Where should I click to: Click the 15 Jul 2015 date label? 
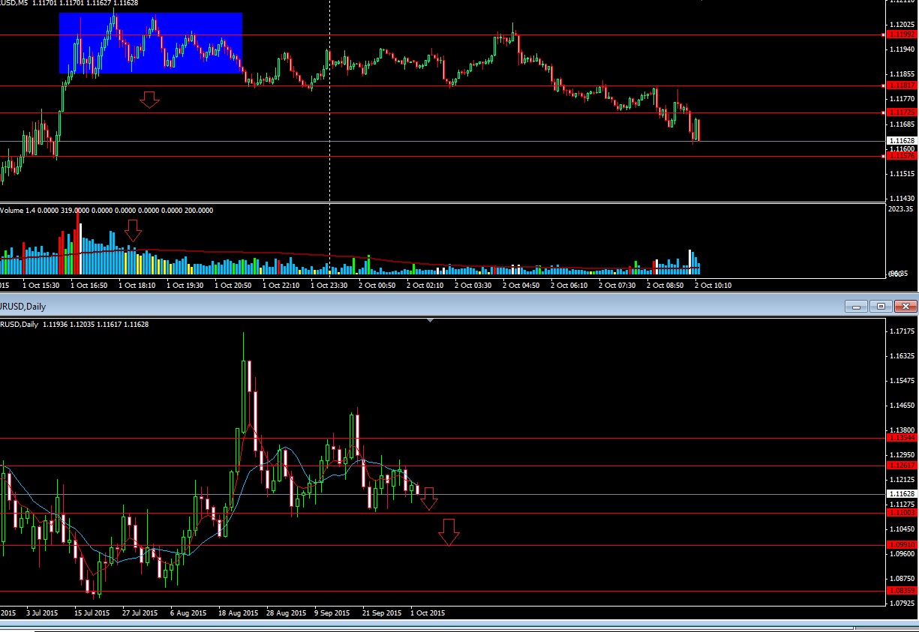tap(91, 613)
